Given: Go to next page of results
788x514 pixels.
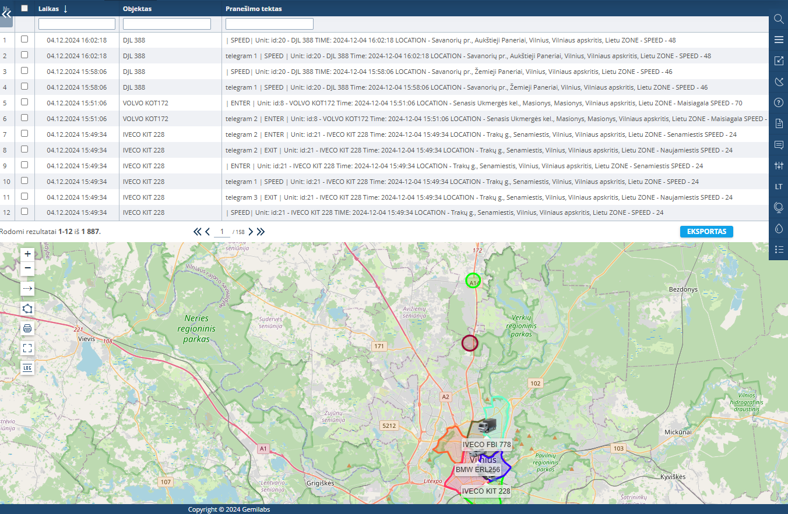Looking at the screenshot, I should tap(251, 232).
